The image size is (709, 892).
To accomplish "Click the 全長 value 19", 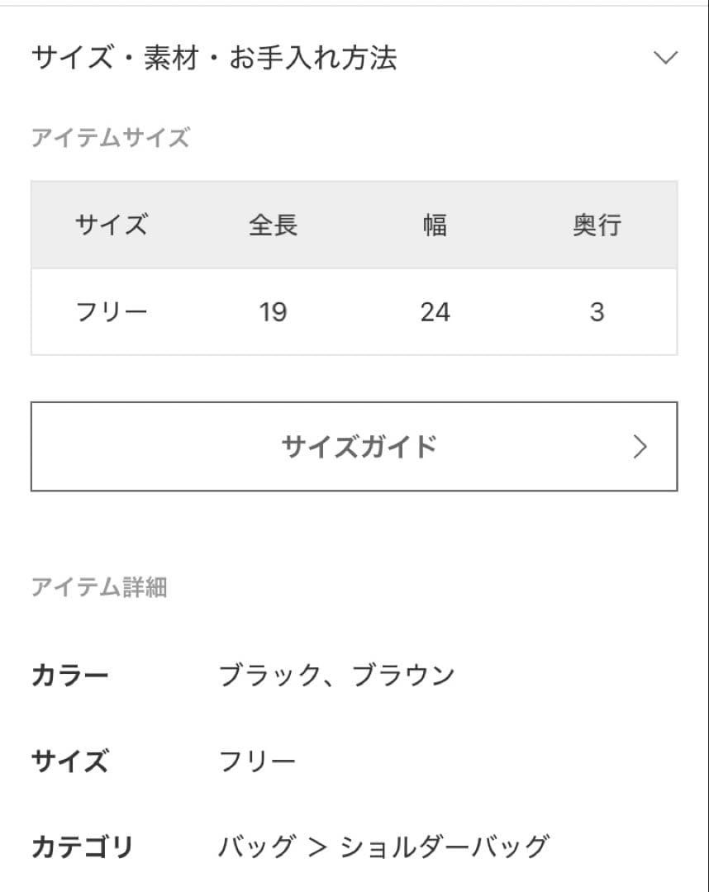I will [x=273, y=312].
